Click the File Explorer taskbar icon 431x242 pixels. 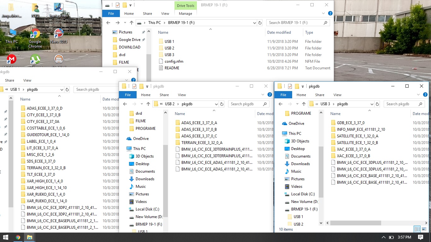pyautogui.click(x=29, y=237)
